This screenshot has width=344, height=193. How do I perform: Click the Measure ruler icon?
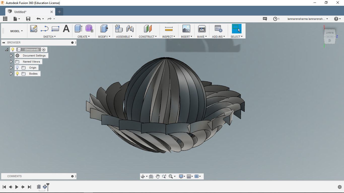(x=169, y=29)
